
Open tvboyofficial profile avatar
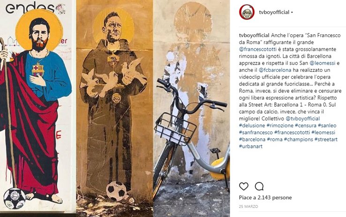click(x=247, y=12)
